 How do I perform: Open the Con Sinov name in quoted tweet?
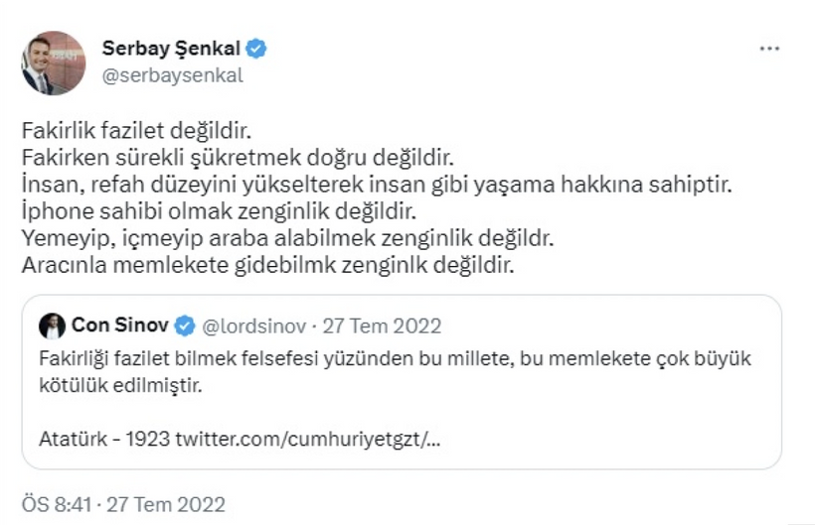[118, 326]
